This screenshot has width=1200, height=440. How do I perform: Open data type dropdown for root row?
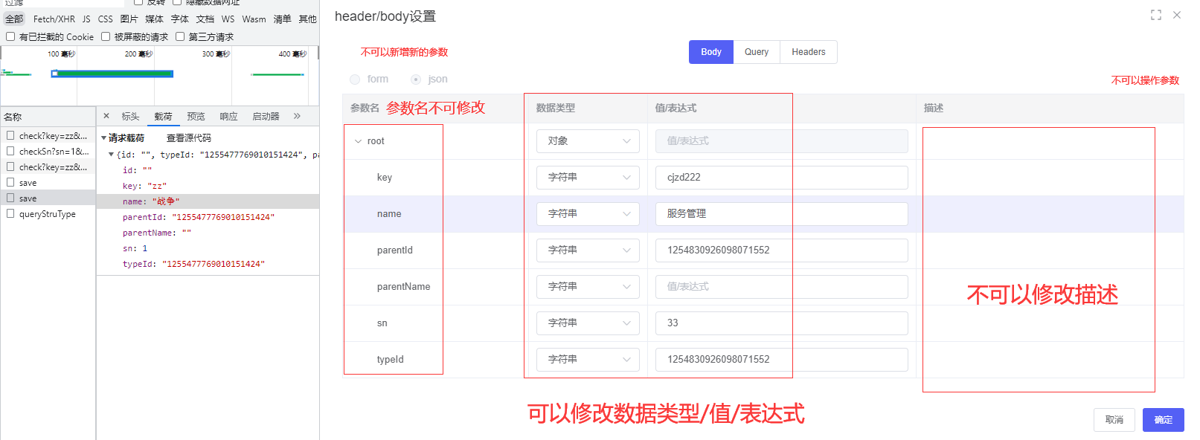pos(587,141)
